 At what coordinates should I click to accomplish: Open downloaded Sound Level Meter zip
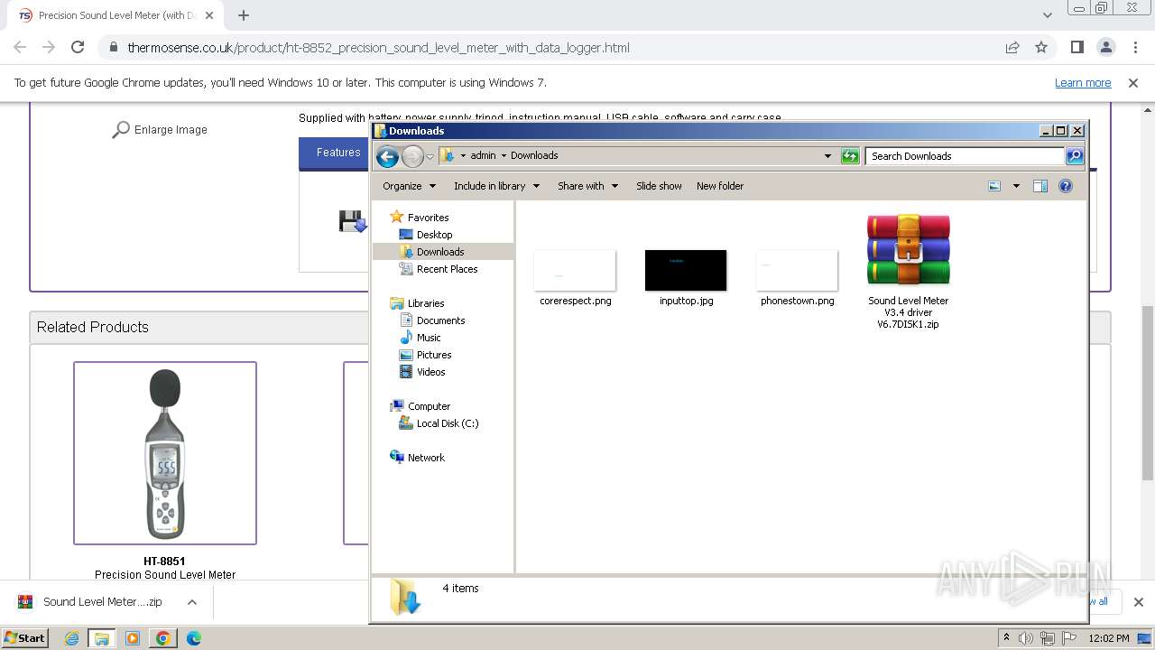(x=90, y=601)
